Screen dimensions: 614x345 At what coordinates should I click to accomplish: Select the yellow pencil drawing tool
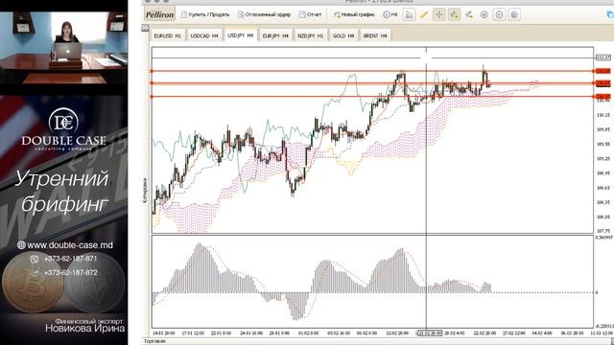point(424,15)
